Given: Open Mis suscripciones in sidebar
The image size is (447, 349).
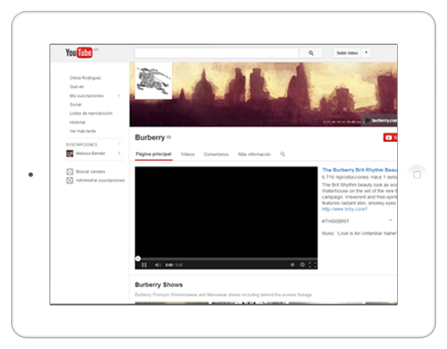Looking at the screenshot, I should [86, 96].
